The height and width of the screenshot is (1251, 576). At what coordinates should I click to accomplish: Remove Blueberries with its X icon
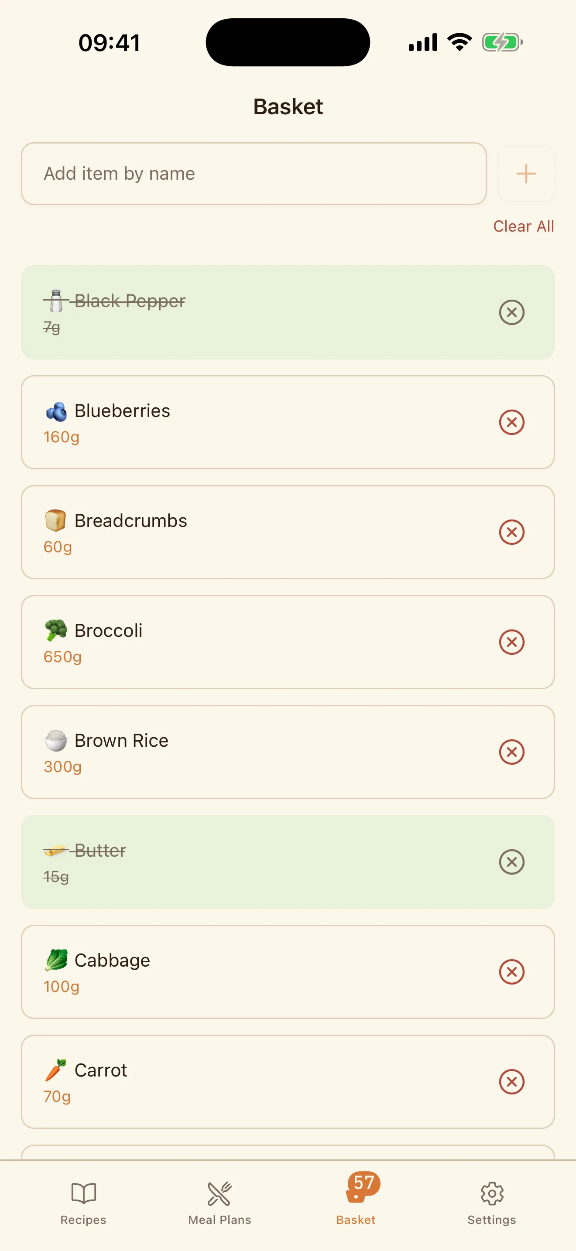coord(511,422)
